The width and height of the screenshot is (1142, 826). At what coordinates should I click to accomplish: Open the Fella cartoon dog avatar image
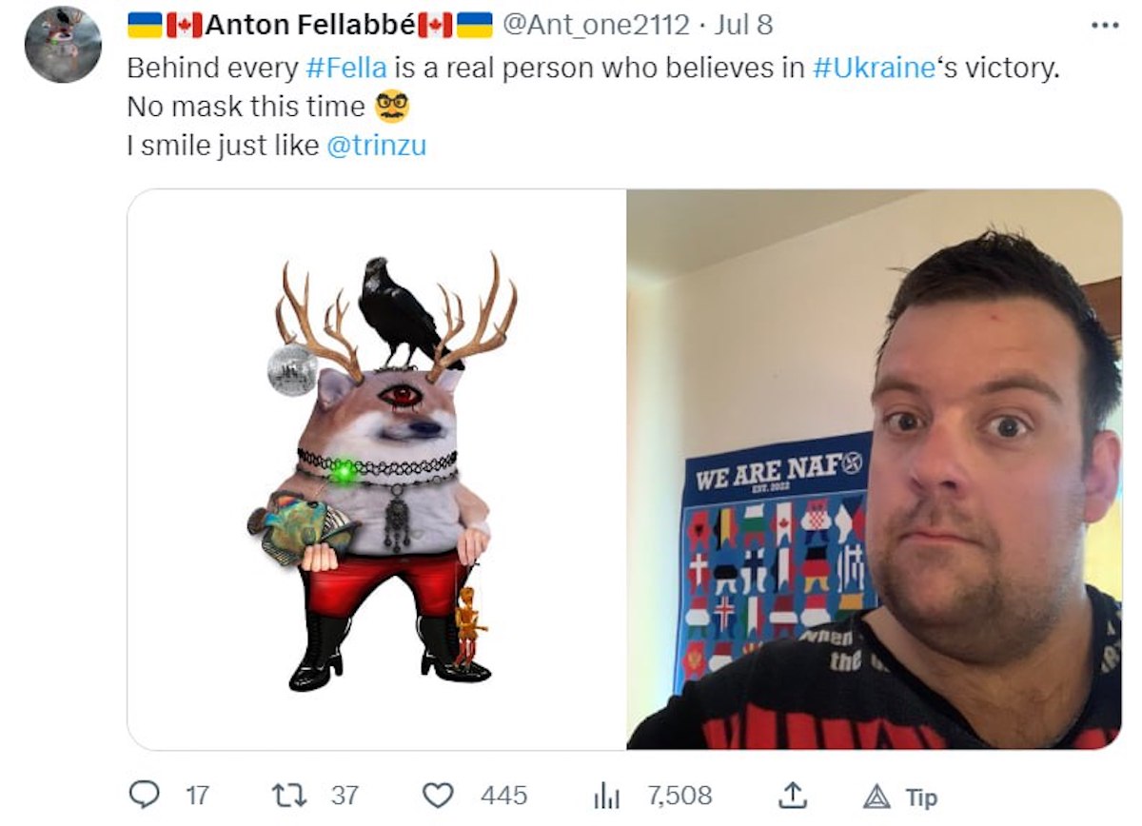[x=377, y=469]
